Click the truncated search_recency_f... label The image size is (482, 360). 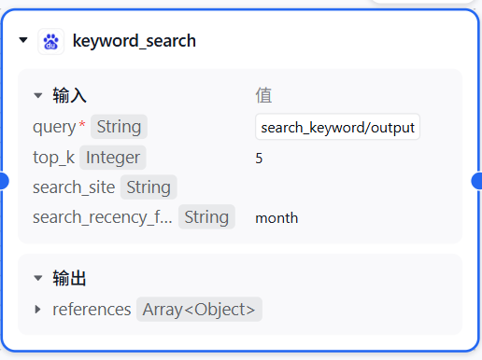(103, 217)
